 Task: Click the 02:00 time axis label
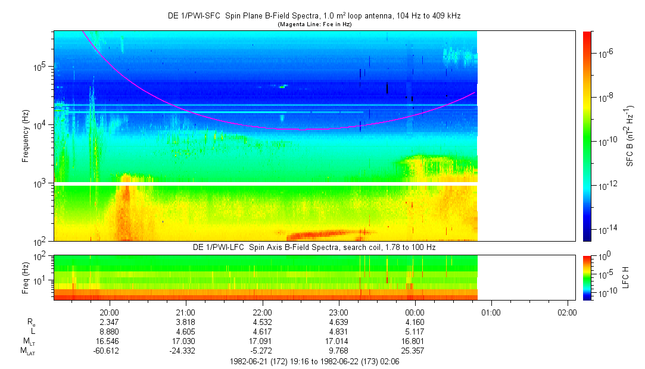click(x=567, y=312)
